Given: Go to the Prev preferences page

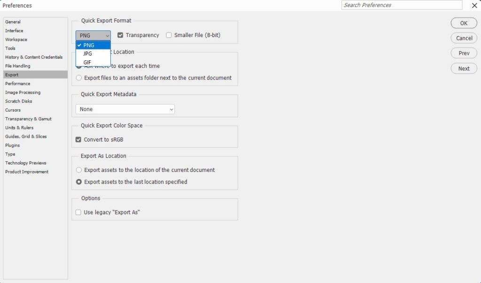Looking at the screenshot, I should point(464,53).
